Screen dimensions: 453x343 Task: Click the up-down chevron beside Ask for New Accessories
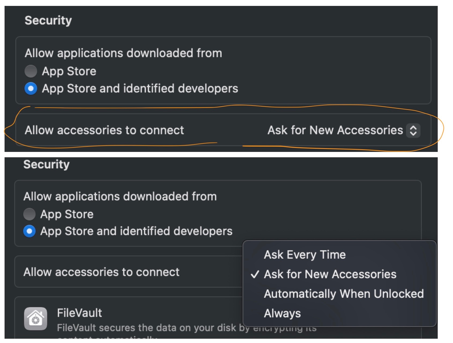pos(413,130)
